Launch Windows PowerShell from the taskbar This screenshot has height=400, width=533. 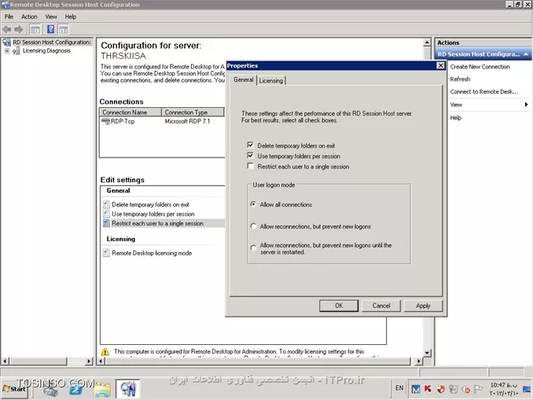coord(75,389)
